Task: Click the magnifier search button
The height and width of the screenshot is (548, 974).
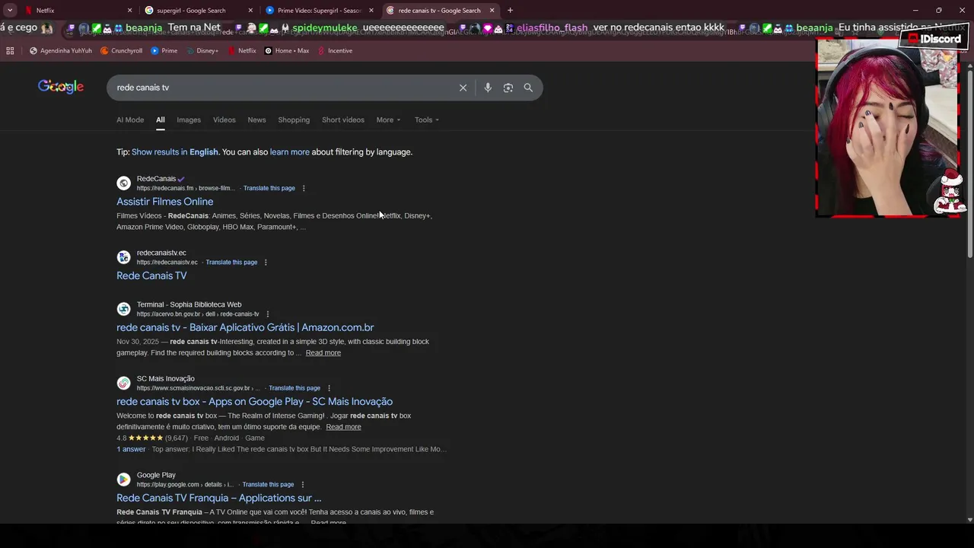Action: [x=528, y=88]
